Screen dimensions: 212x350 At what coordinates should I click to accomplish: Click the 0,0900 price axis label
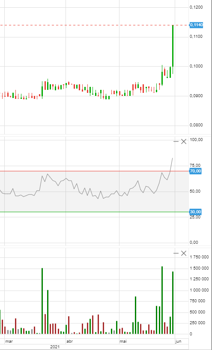click(x=196, y=96)
